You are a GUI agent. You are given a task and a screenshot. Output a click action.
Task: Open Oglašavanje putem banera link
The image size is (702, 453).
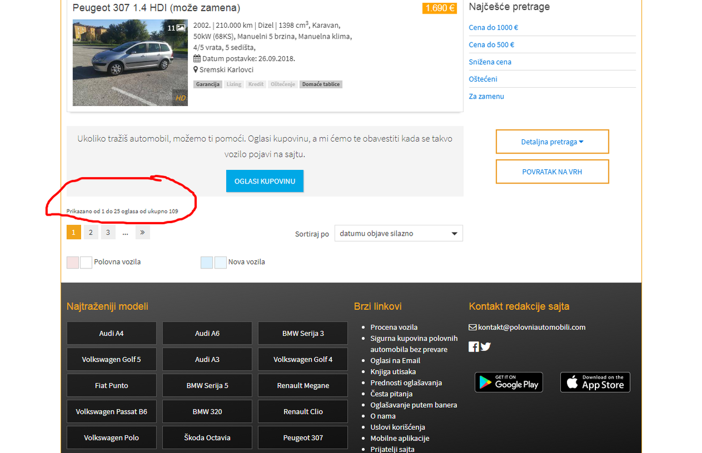pyautogui.click(x=414, y=405)
